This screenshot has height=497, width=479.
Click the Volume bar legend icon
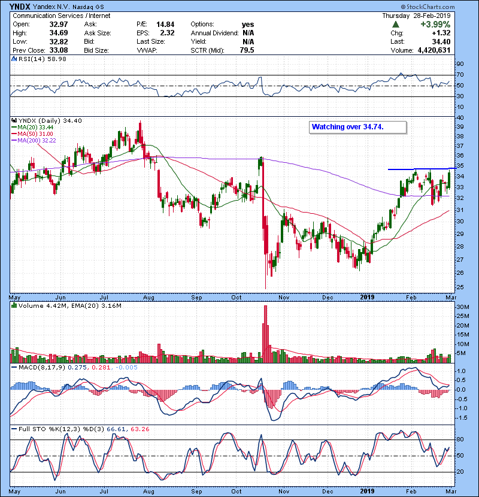click(x=14, y=305)
